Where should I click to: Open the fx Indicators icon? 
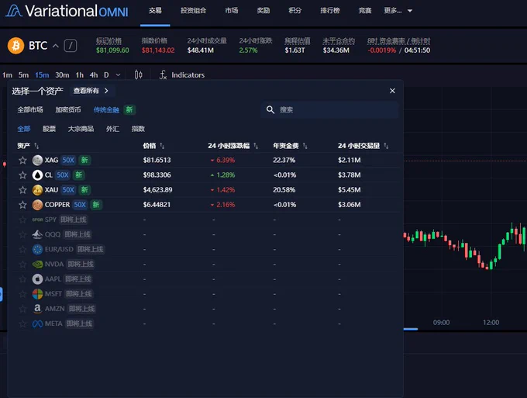pyautogui.click(x=163, y=74)
